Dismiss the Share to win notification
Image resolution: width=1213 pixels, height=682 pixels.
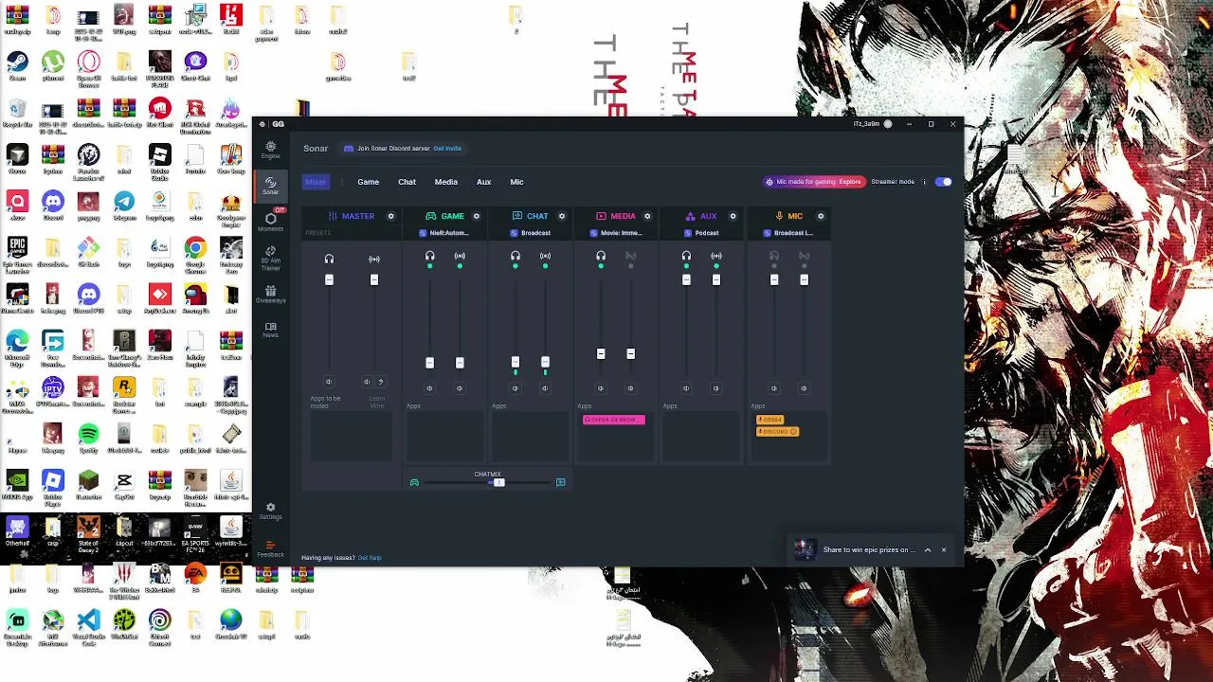tap(944, 549)
